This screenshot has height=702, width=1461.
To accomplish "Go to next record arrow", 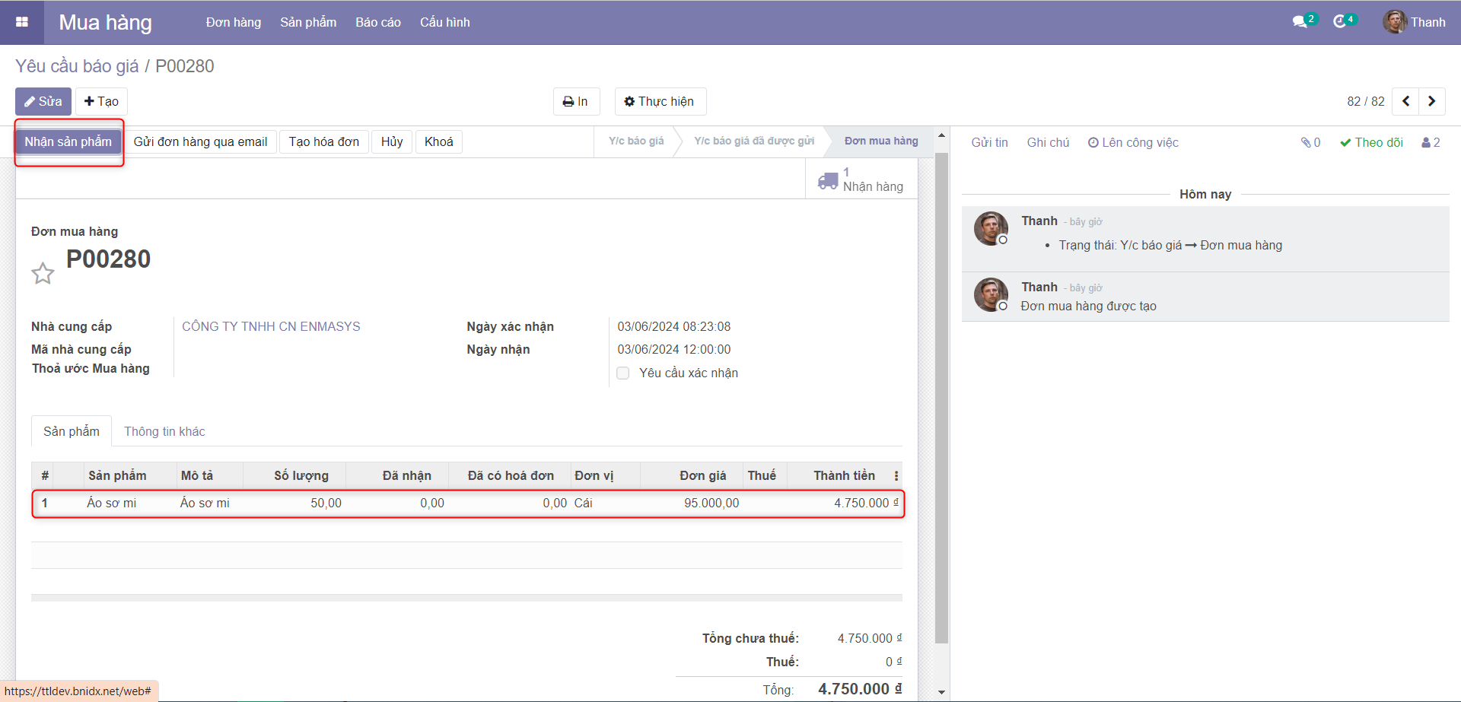I will point(1431,101).
